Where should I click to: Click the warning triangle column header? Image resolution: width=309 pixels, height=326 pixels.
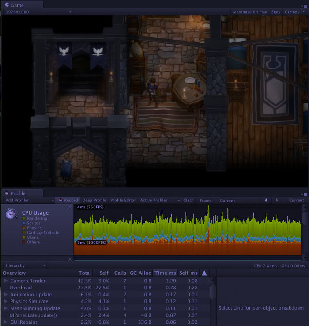(x=204, y=273)
